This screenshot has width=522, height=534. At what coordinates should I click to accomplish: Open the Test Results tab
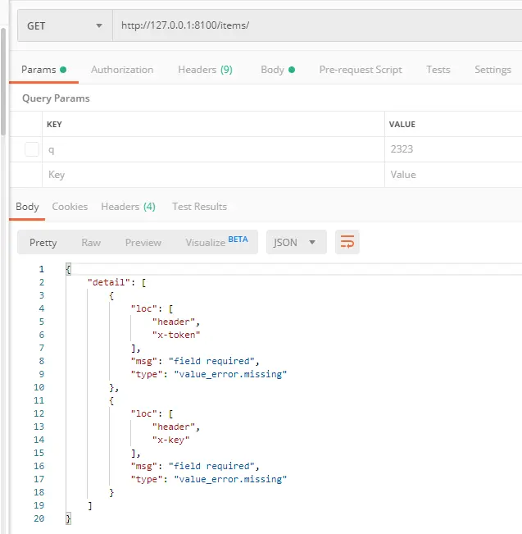pos(199,207)
